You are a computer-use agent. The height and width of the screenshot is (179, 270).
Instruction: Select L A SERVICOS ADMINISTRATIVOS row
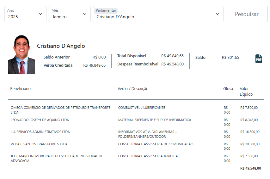[x=40, y=132]
